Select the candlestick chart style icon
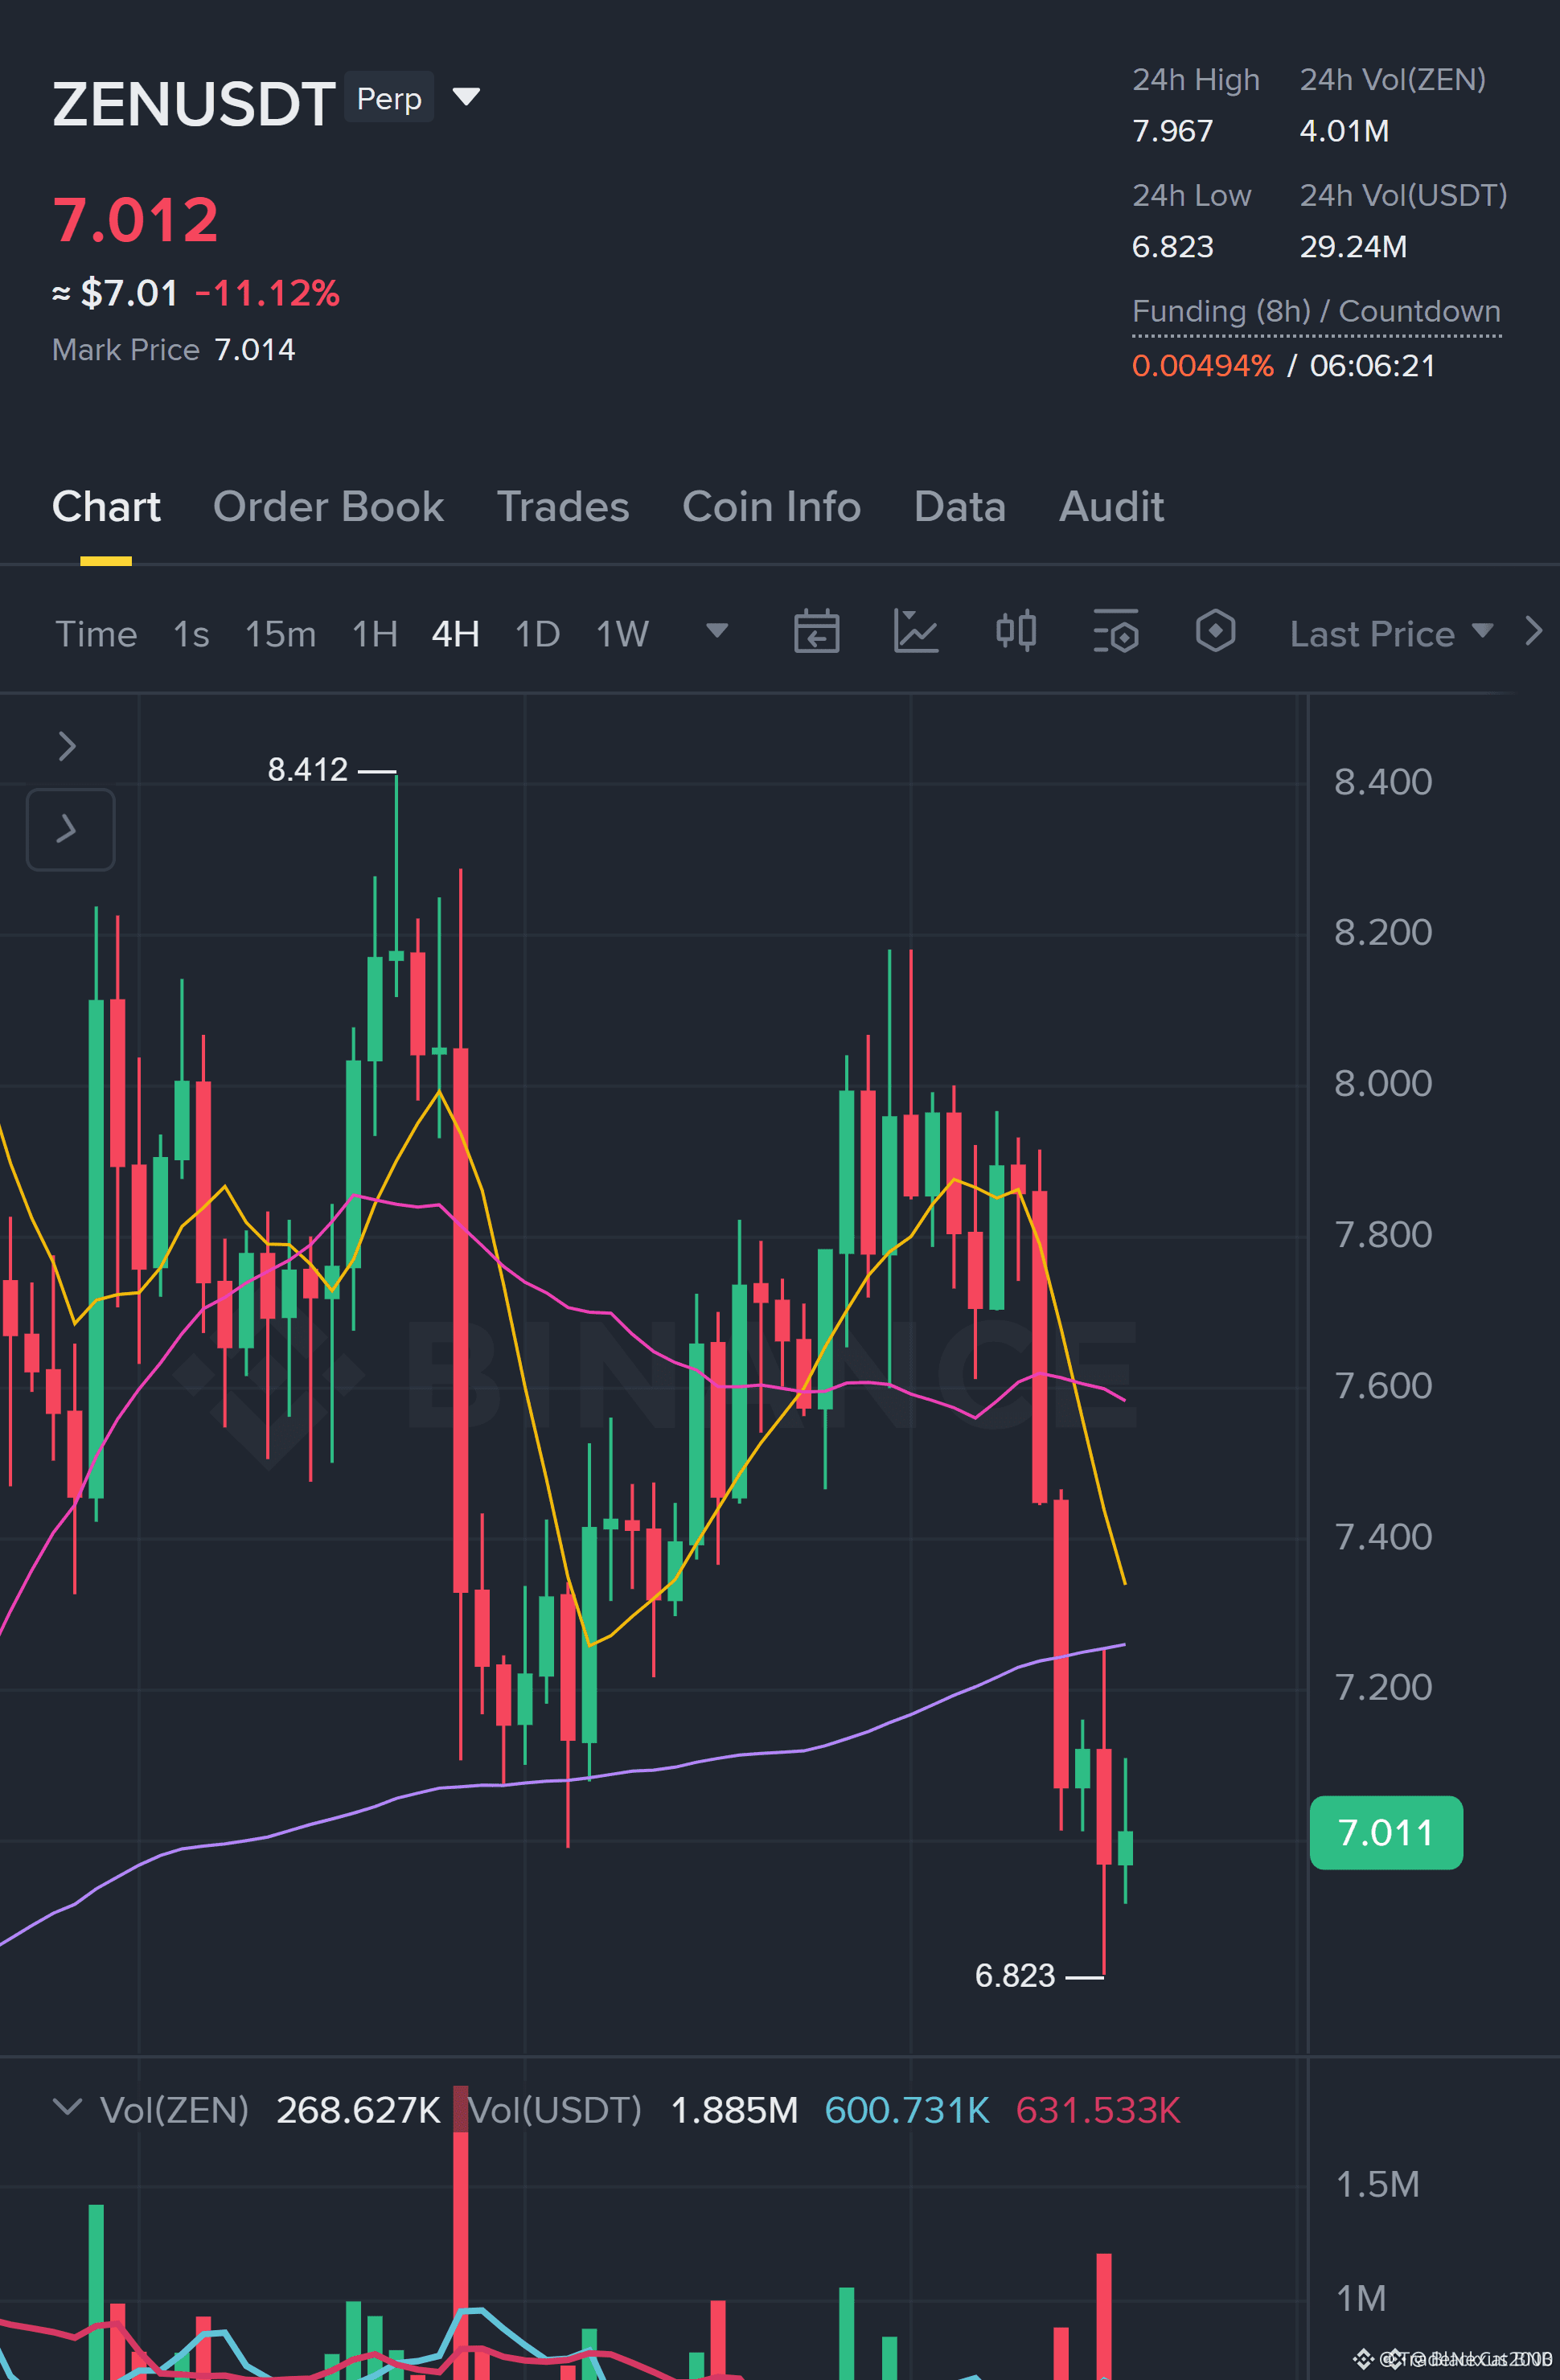1560x2380 pixels. point(1016,632)
